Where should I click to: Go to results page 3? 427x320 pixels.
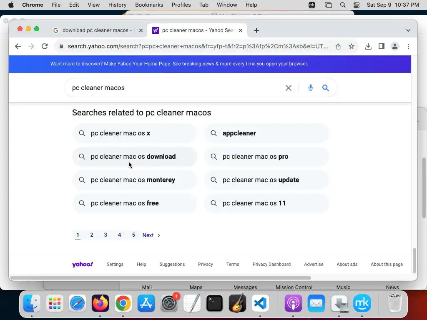point(105,235)
